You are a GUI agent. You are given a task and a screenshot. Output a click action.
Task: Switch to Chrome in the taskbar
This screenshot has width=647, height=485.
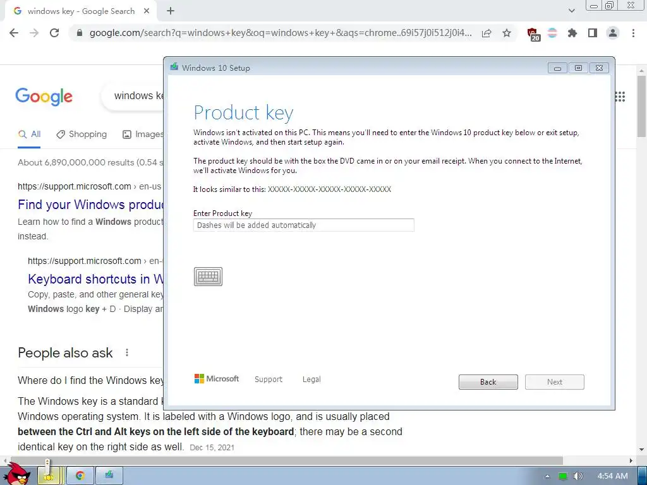coord(80,476)
